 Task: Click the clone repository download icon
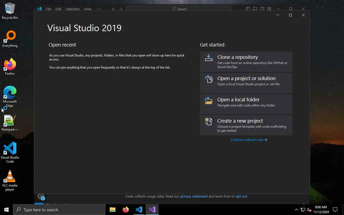[x=209, y=58]
